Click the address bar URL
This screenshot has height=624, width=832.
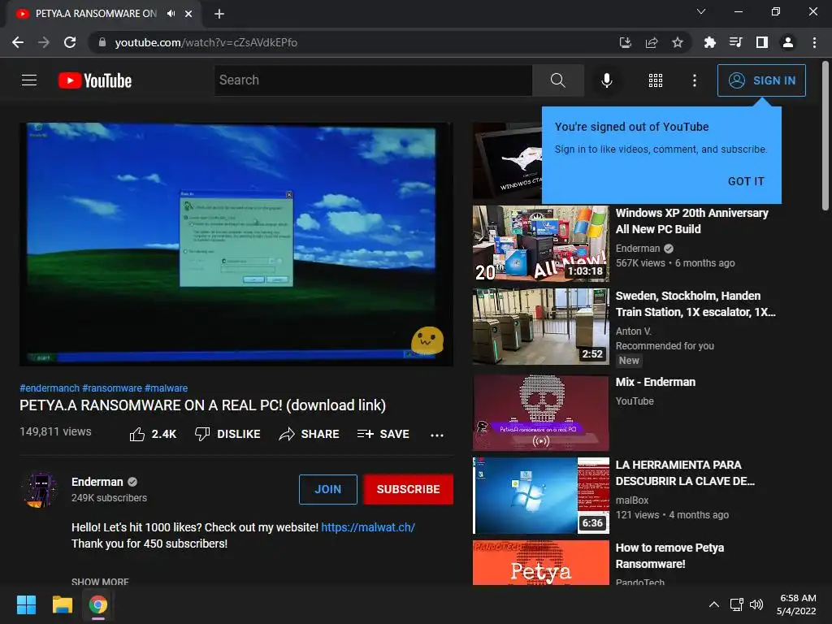click(x=206, y=42)
